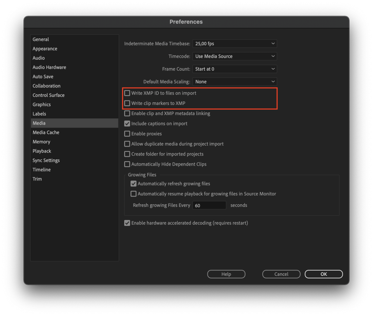Image resolution: width=373 pixels, height=316 pixels.
Task: Enable Write XMP ID to files on import
Action: point(128,93)
